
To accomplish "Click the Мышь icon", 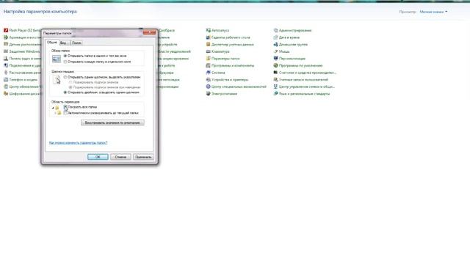I will click(x=275, y=51).
